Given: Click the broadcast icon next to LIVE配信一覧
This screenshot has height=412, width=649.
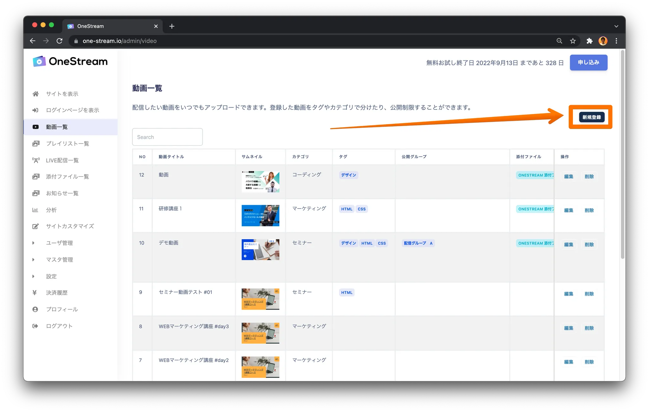Looking at the screenshot, I should pos(36,160).
